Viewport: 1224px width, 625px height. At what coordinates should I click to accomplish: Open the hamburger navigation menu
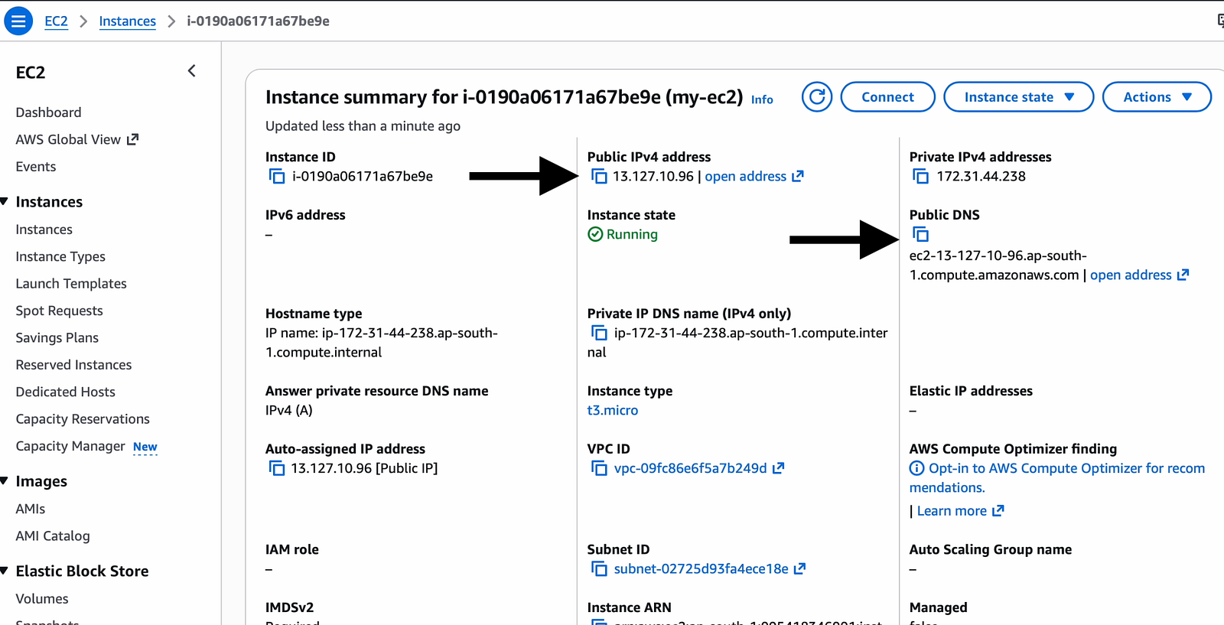point(18,21)
